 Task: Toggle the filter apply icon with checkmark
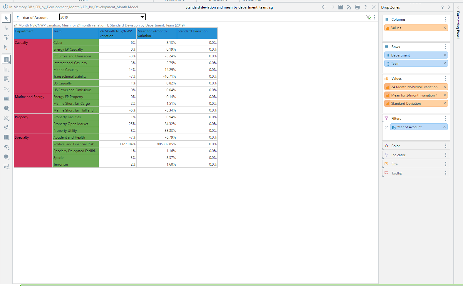(x=368, y=17)
